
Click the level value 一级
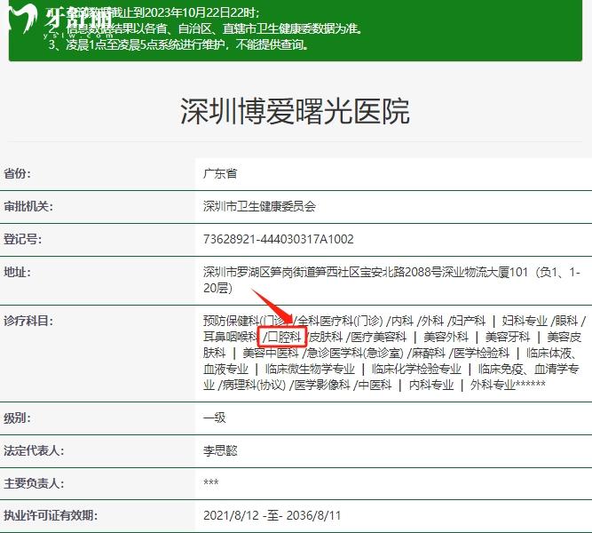point(215,418)
